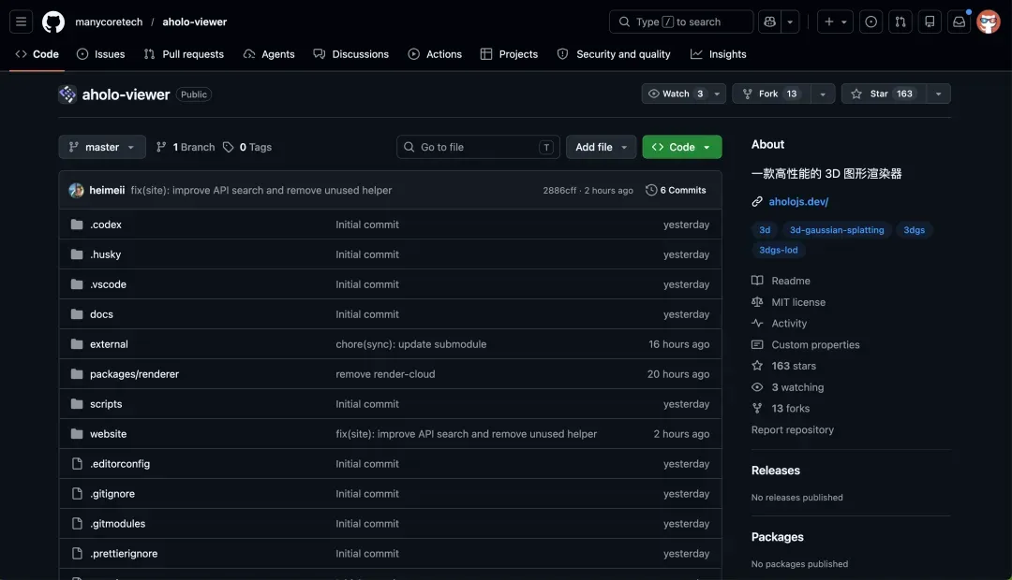Open the issues shortcut icon in header
Screen dimensions: 1012x580
click(871, 22)
